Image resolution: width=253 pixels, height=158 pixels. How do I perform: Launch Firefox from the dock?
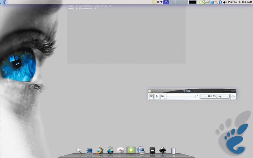pos(100,150)
